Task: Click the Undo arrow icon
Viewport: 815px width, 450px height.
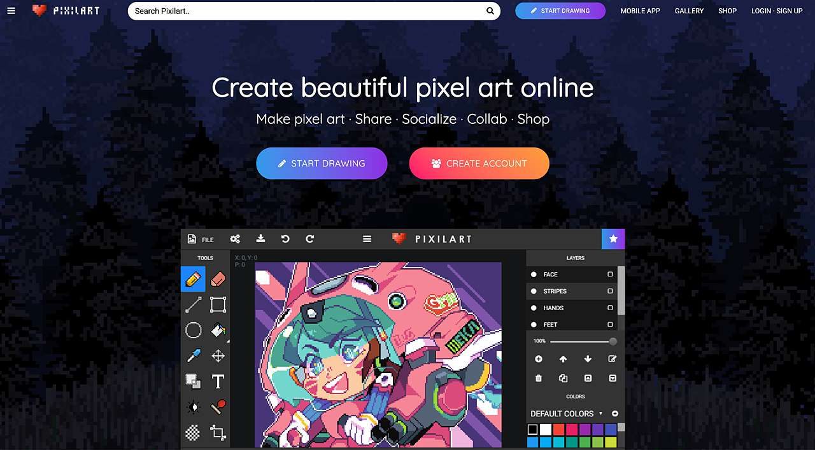Action: pyautogui.click(x=285, y=239)
